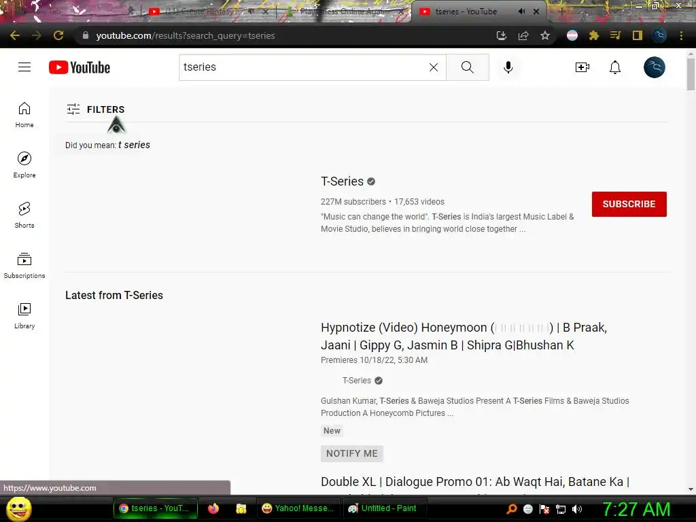The height and width of the screenshot is (522, 696).
Task: Open the Double XL Dialogue Promo 01 video
Action: [x=475, y=482]
